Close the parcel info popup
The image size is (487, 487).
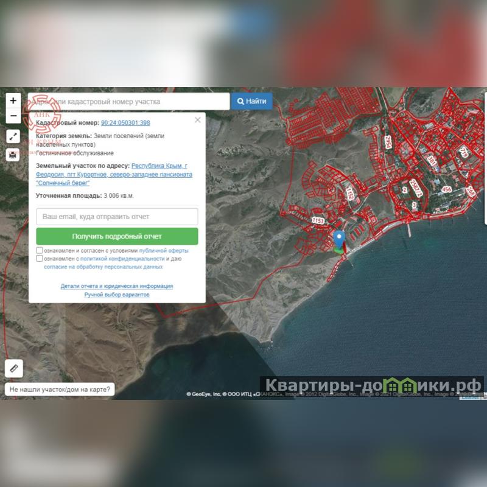[197, 120]
